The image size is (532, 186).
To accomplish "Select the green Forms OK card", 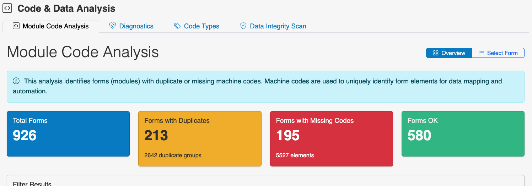I will tap(463, 134).
